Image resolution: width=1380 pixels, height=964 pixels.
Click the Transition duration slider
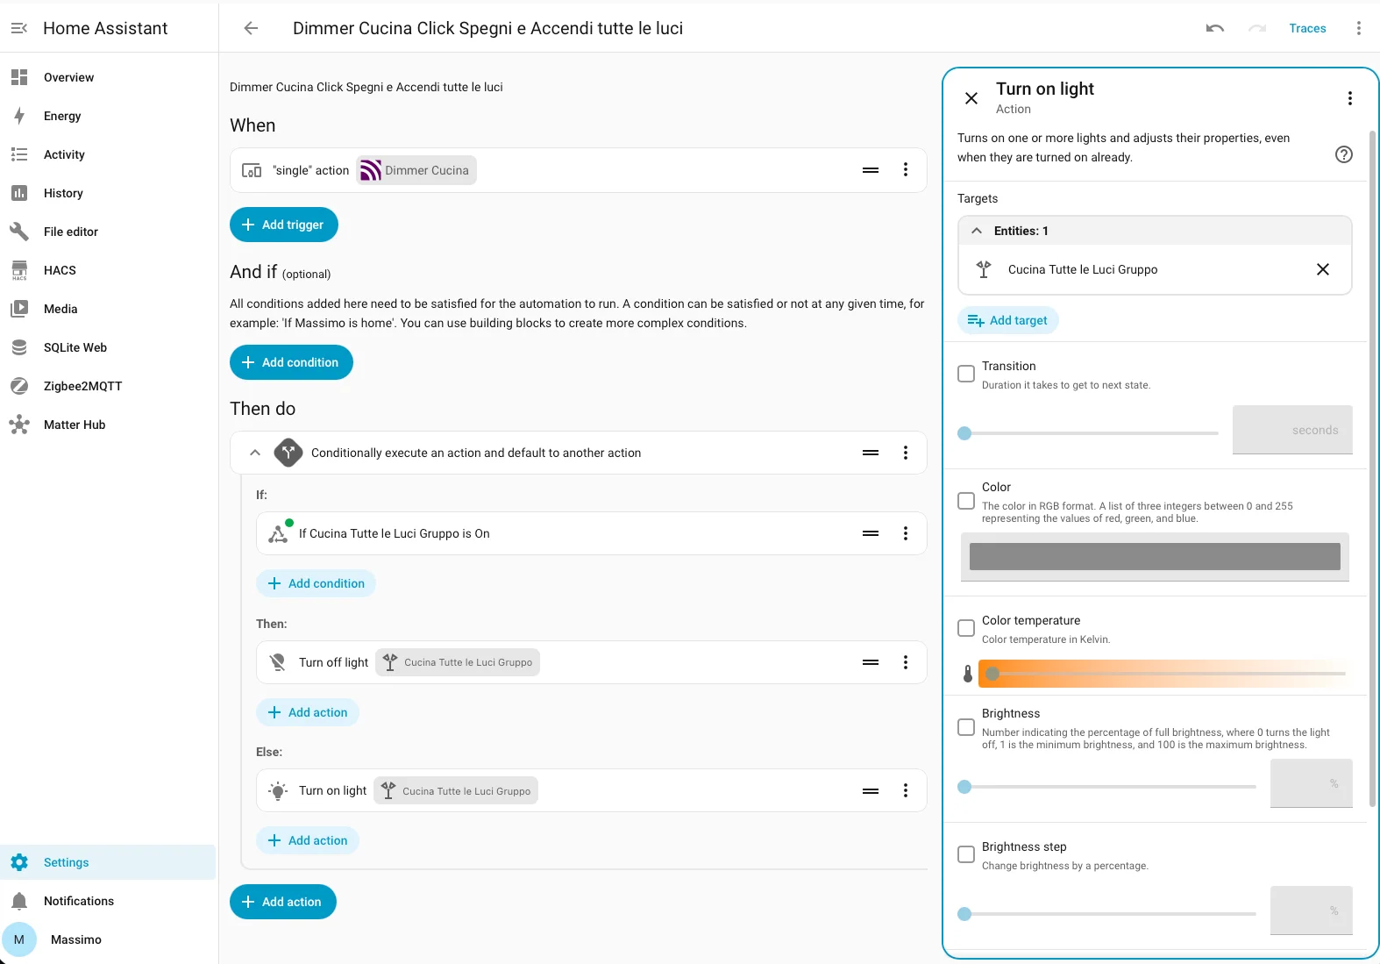(x=1088, y=433)
